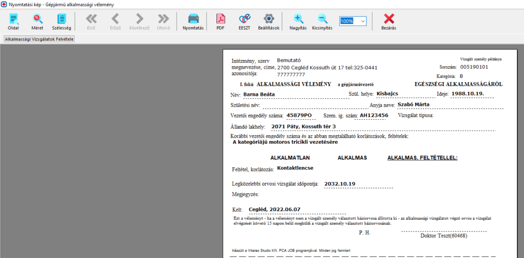The height and width of the screenshot is (258, 524).
Task: Jump to last page with Utolsó
Action: (163, 21)
